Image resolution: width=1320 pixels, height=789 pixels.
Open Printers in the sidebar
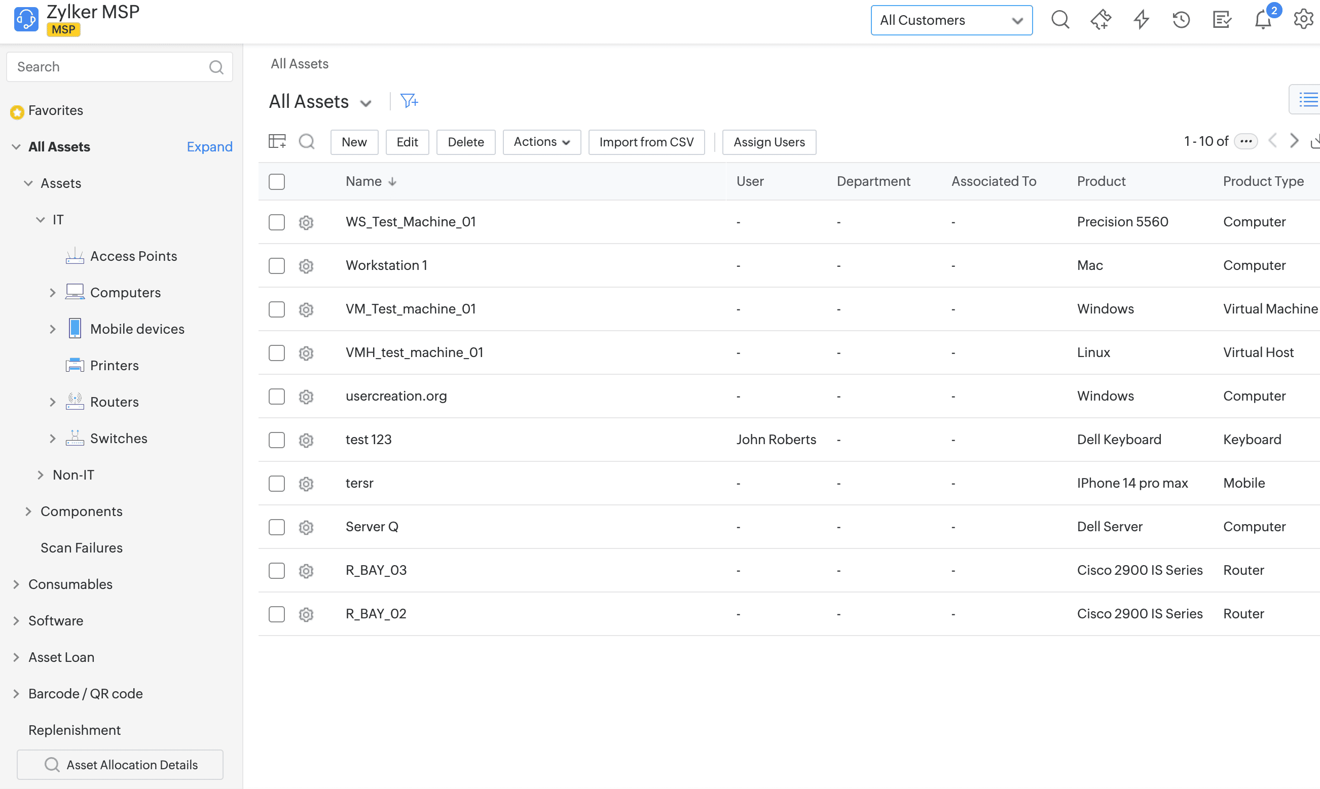pyautogui.click(x=114, y=365)
